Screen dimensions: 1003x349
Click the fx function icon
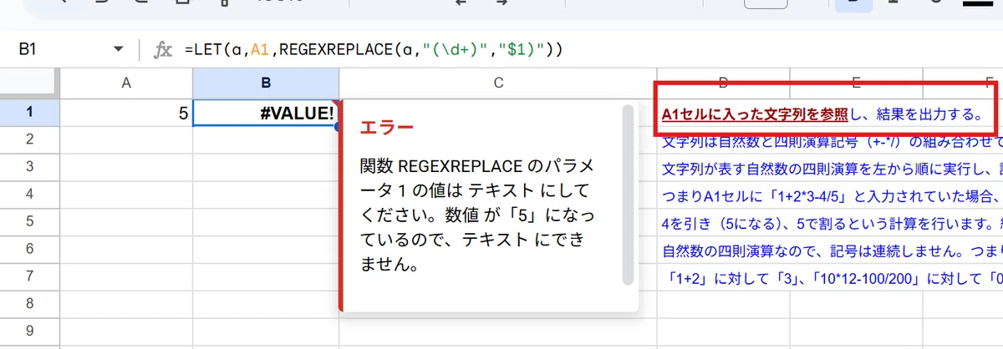click(162, 50)
